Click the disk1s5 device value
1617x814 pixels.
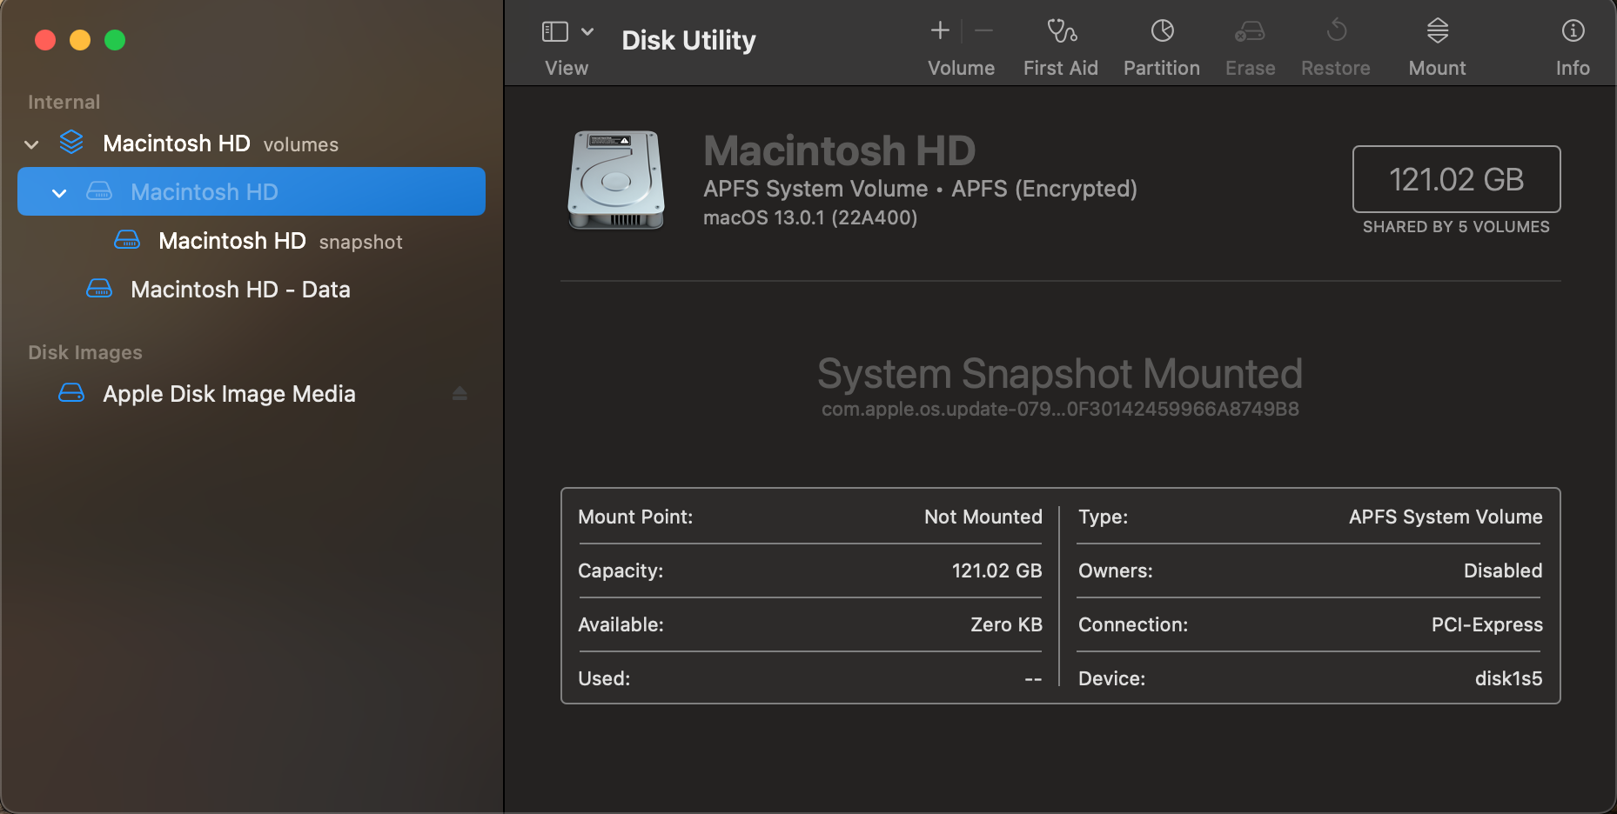click(1508, 678)
